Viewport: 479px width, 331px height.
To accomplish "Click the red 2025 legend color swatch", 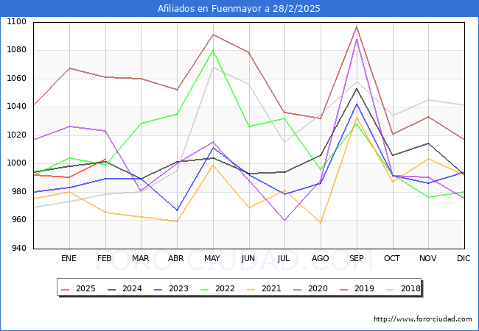I will click(66, 289).
